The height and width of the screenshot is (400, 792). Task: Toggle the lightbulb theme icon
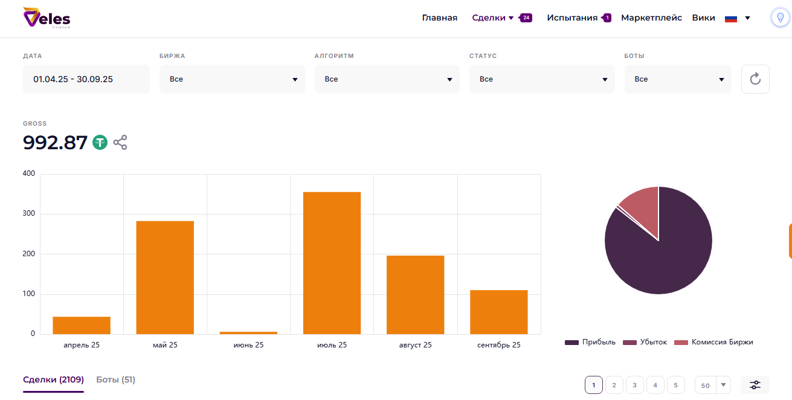pos(780,18)
